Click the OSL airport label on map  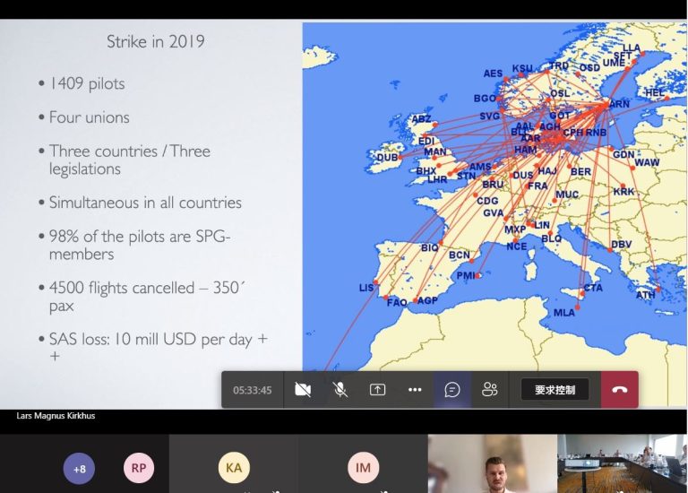coord(560,93)
